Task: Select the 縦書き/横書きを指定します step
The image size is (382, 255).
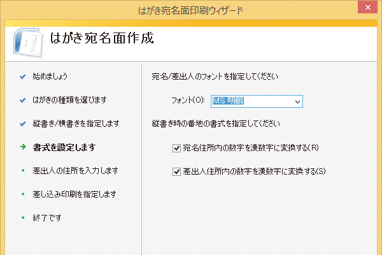Action: click(x=76, y=124)
